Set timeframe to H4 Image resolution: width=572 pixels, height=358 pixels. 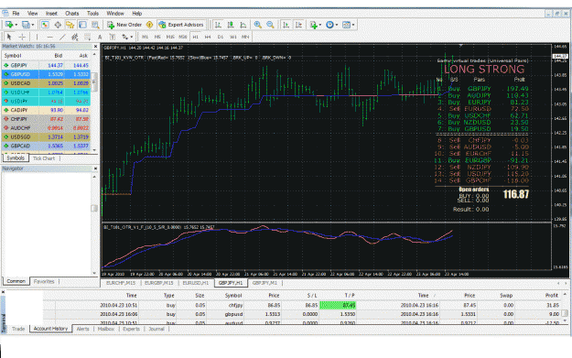coord(208,37)
